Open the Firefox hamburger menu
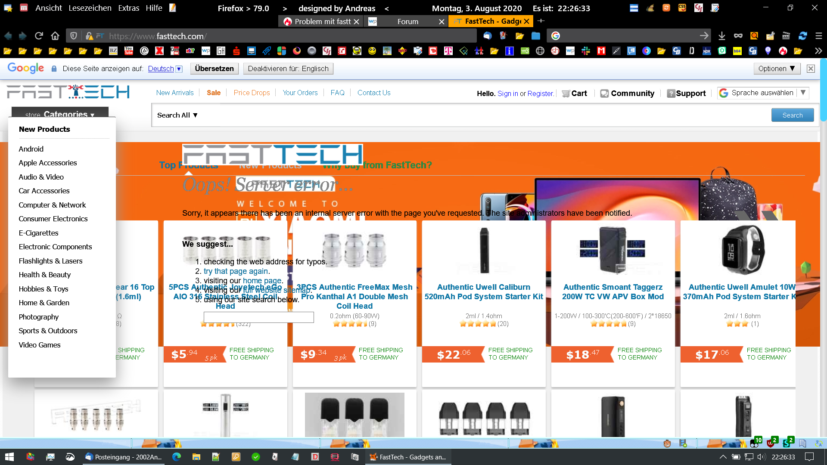Screen dimensions: 827x465 (819, 36)
